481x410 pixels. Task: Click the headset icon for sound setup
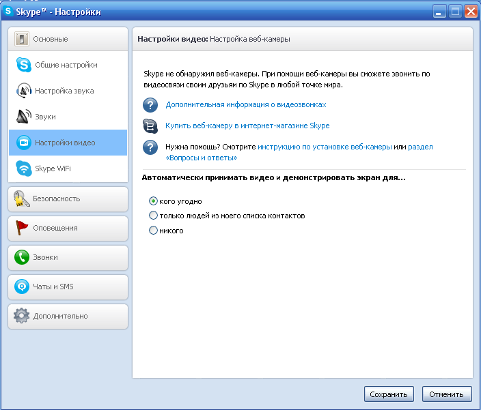(24, 91)
